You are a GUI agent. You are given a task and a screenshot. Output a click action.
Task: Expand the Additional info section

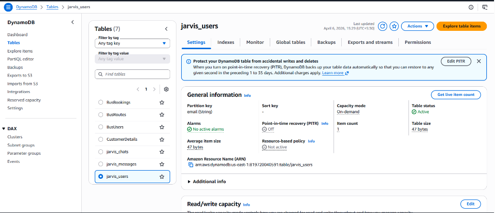point(207,182)
